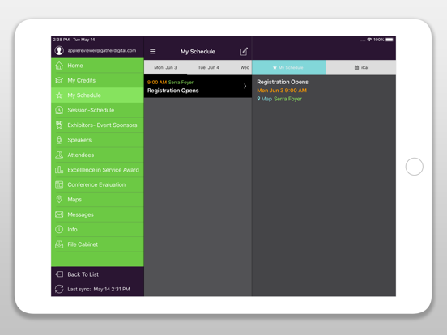Viewport: 447px width, 335px height.
Task: Click the Serra Foyer location link in details
Action: point(287,99)
